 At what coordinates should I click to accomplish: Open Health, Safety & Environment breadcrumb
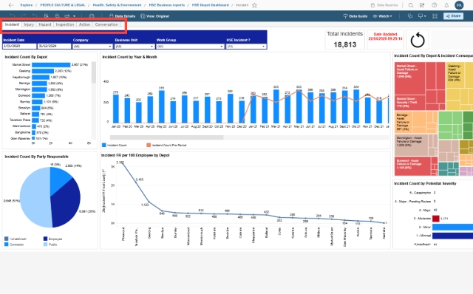(x=117, y=5)
